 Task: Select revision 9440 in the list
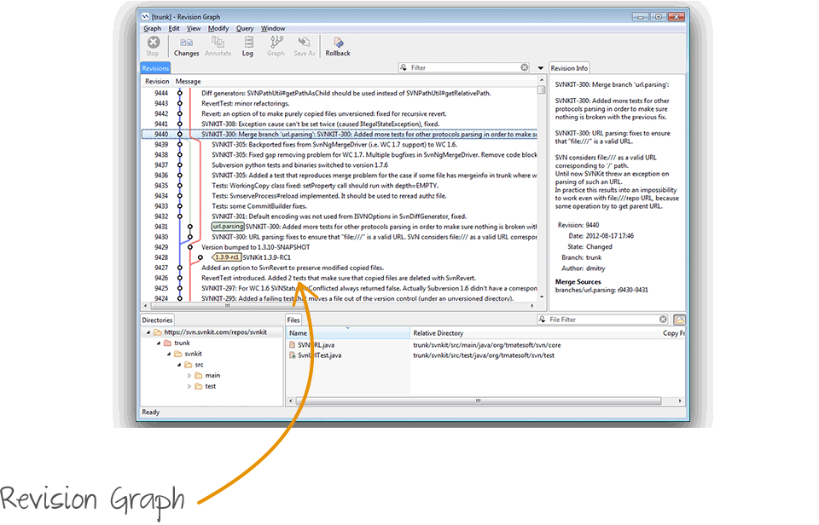tap(341, 134)
